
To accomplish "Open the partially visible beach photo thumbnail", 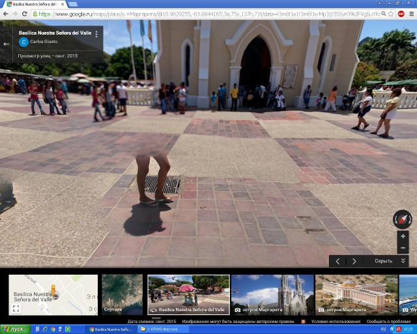I will [408, 295].
